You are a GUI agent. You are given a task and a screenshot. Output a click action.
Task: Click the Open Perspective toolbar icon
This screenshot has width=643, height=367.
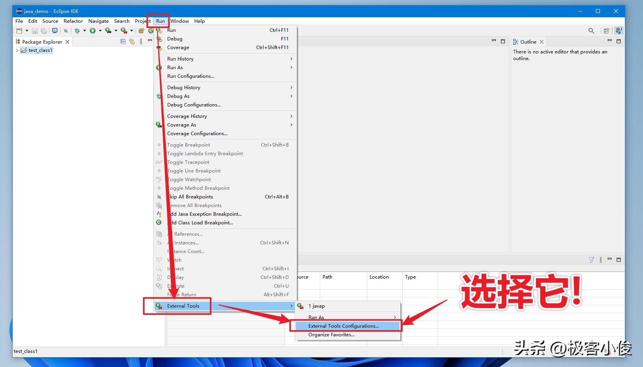606,31
